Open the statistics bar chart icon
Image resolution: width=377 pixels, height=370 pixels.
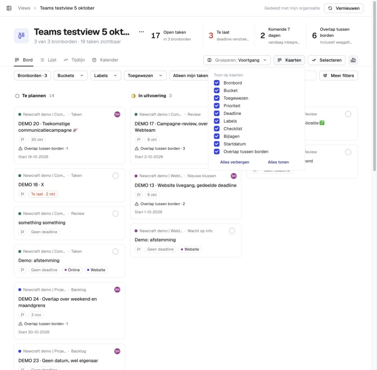(353, 60)
